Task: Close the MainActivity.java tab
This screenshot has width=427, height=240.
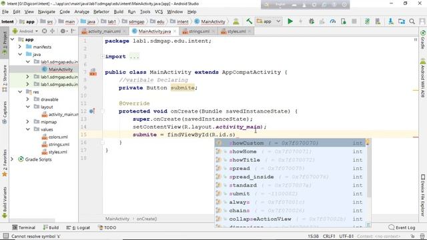Action: tap(175, 31)
